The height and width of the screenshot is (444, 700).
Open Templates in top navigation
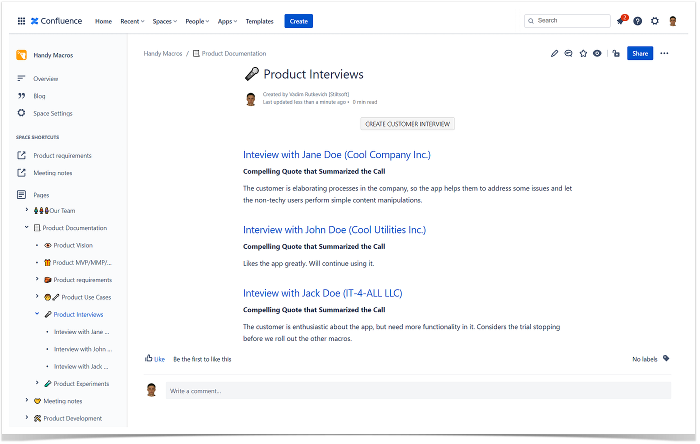coord(259,21)
